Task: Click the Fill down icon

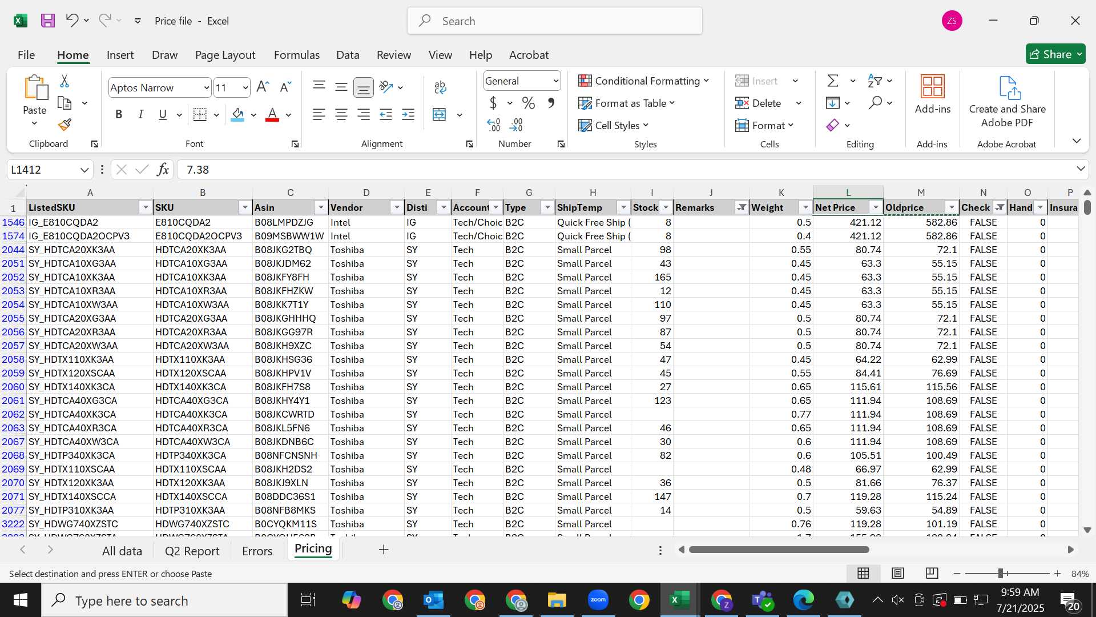Action: pyautogui.click(x=833, y=103)
